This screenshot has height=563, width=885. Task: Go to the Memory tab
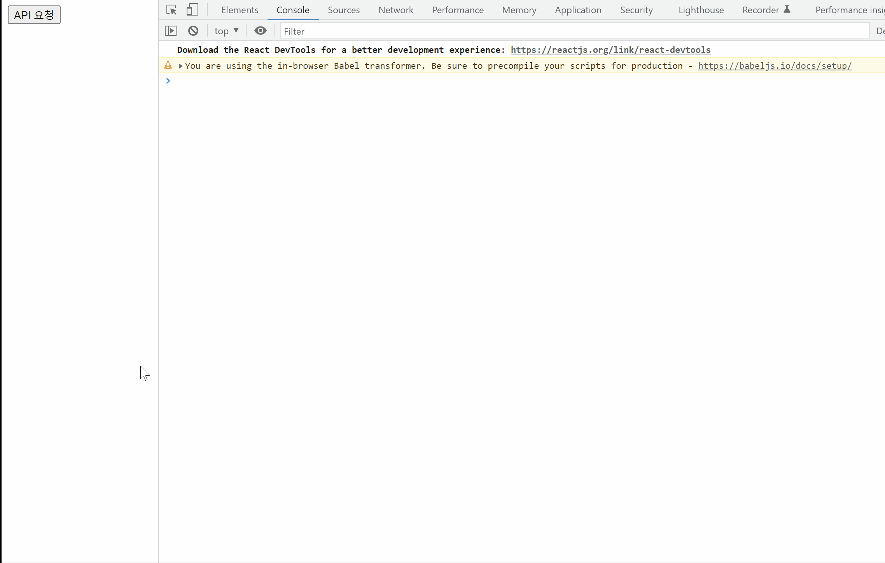519,10
